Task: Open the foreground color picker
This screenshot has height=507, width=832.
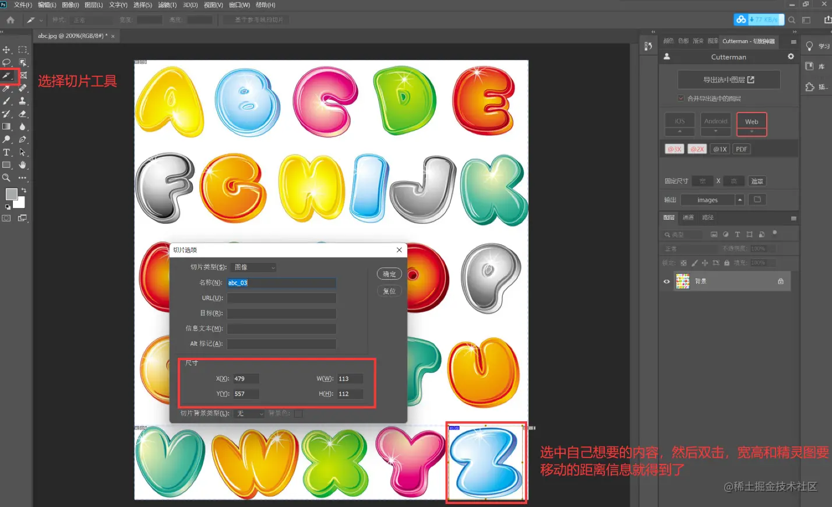Action: (11, 194)
